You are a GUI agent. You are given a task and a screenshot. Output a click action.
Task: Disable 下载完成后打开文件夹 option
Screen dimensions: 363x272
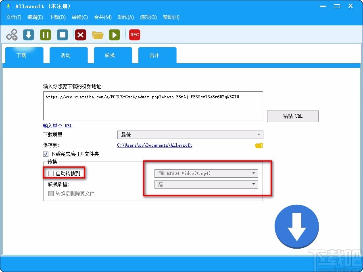click(46, 154)
